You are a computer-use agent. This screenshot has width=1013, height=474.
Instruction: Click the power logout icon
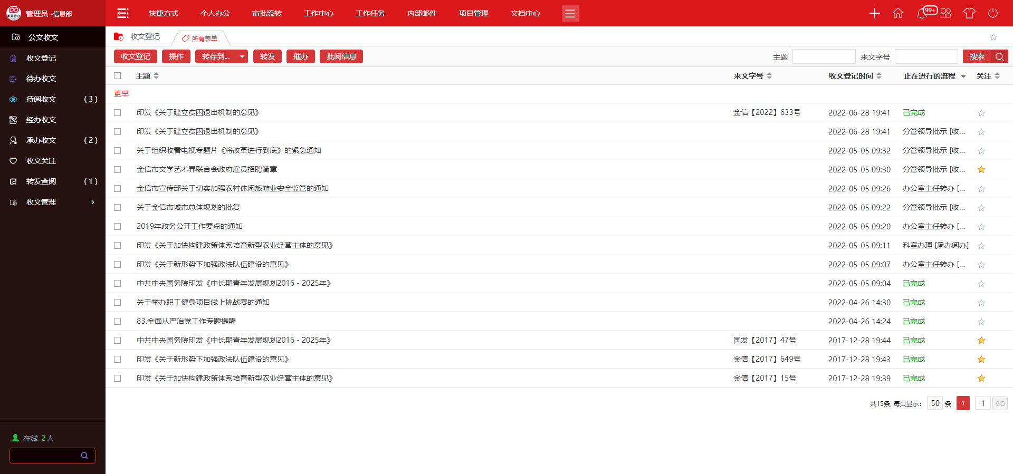[x=993, y=13]
